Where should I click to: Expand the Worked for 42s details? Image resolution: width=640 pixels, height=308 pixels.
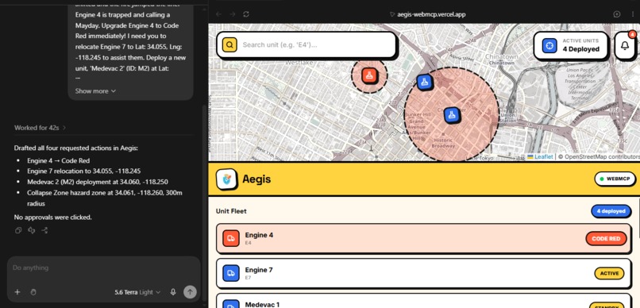point(40,128)
